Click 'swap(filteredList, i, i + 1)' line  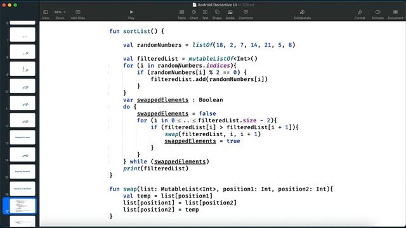point(213,134)
